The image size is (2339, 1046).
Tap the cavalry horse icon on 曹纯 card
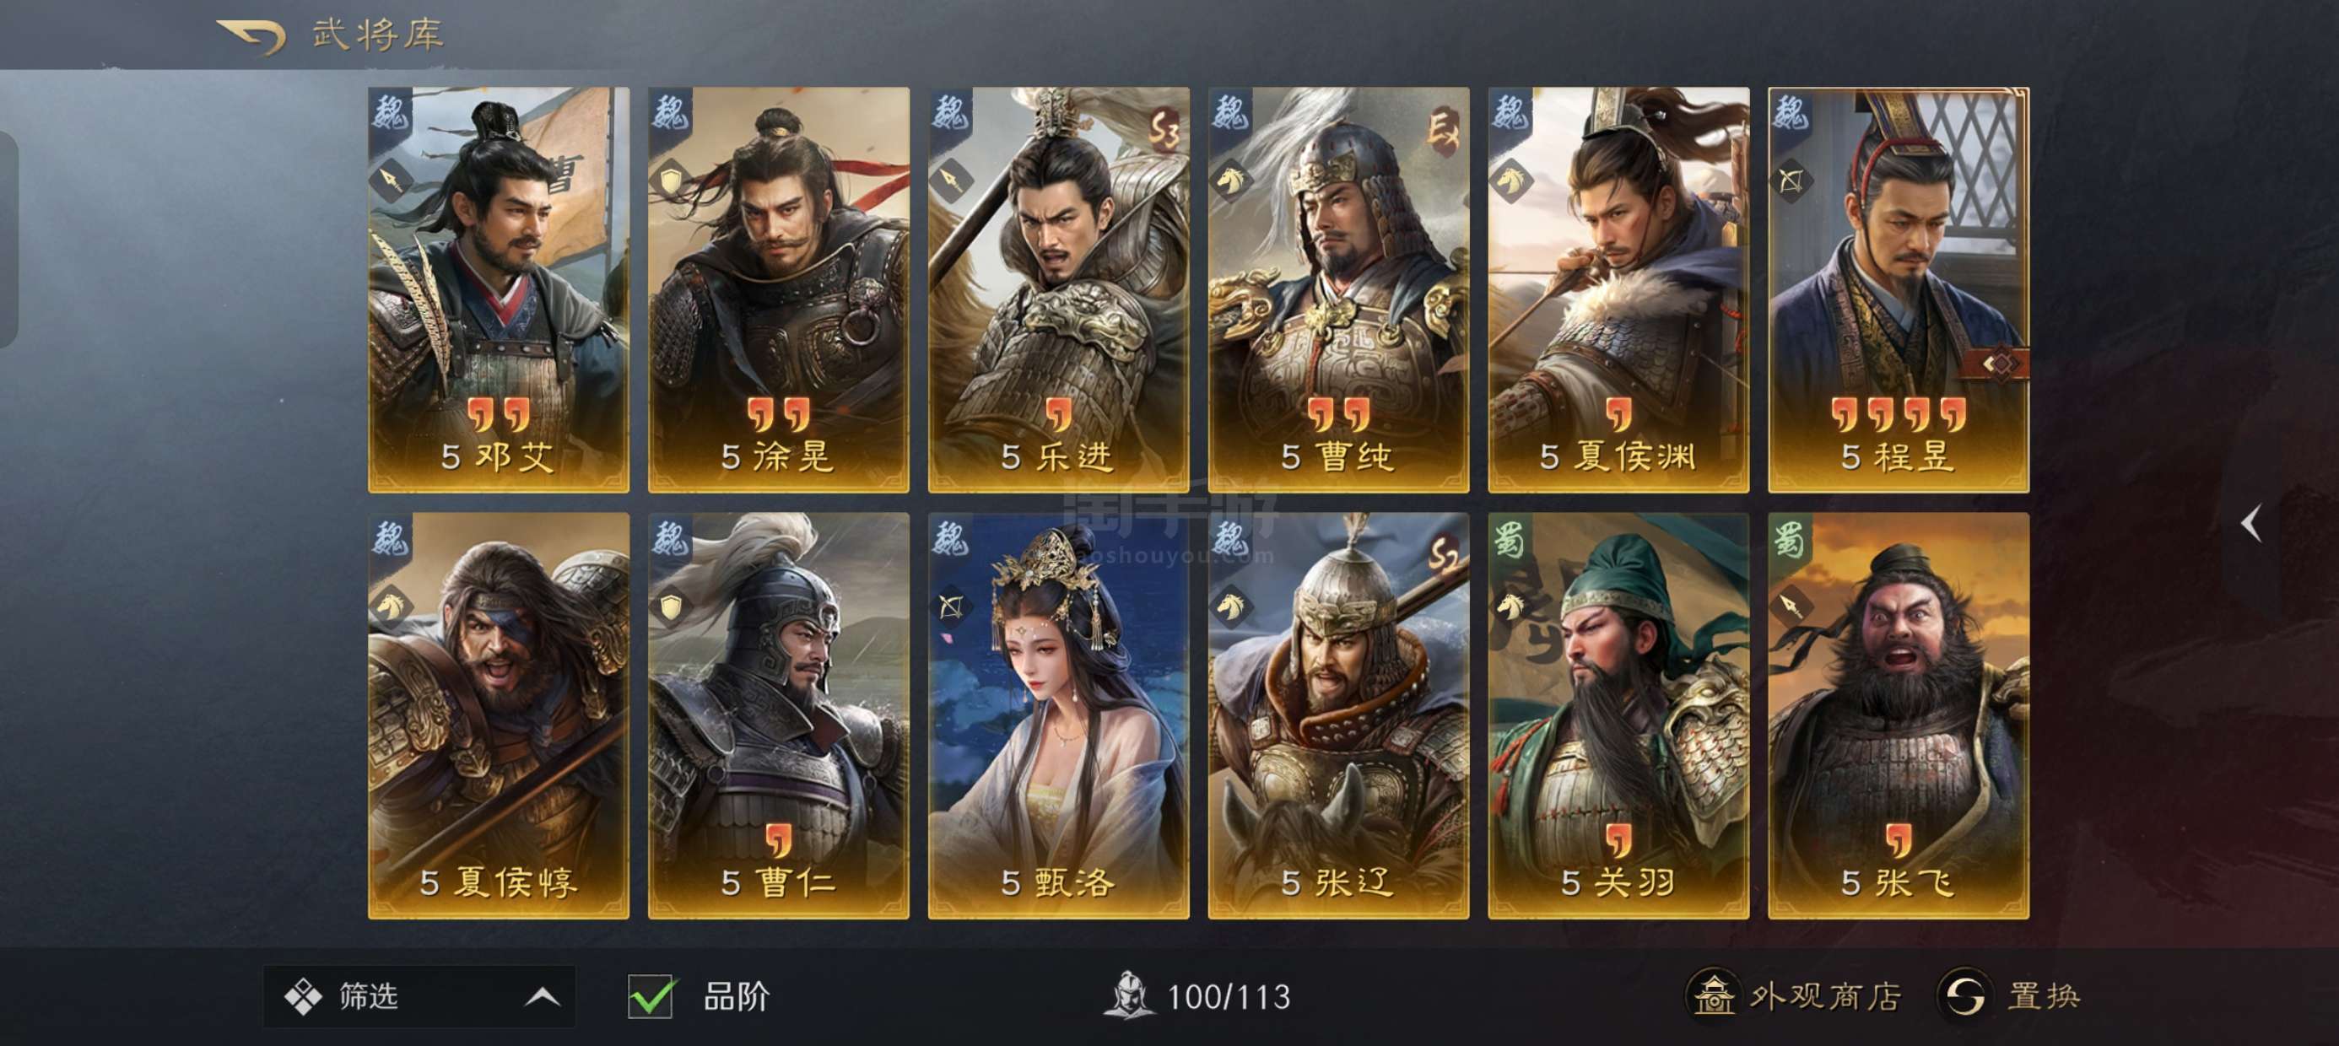1231,179
